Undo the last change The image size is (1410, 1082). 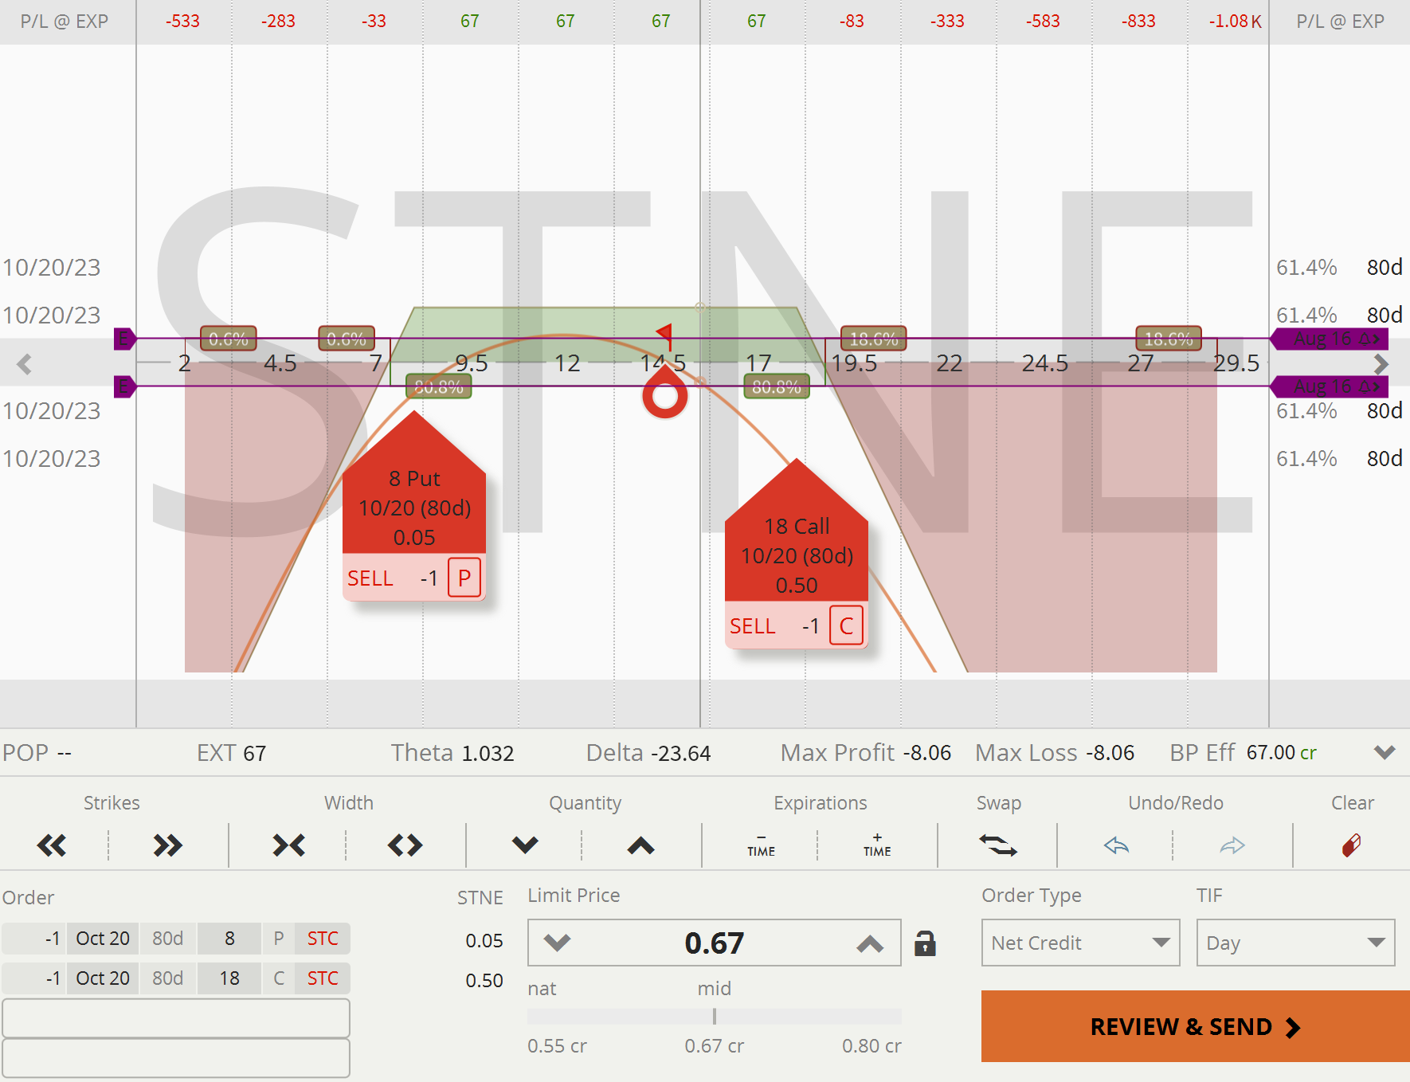click(x=1116, y=845)
